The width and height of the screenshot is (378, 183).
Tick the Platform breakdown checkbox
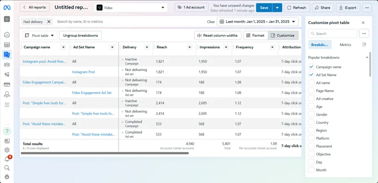(x=312, y=138)
